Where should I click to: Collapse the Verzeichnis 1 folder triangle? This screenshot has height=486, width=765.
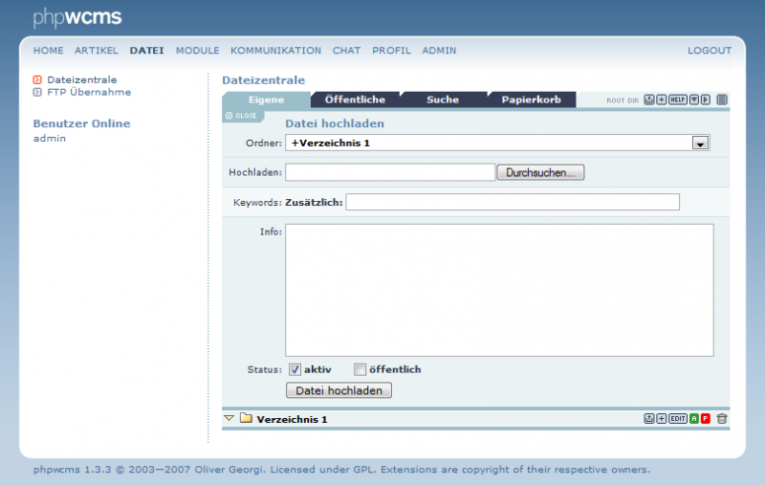point(229,418)
